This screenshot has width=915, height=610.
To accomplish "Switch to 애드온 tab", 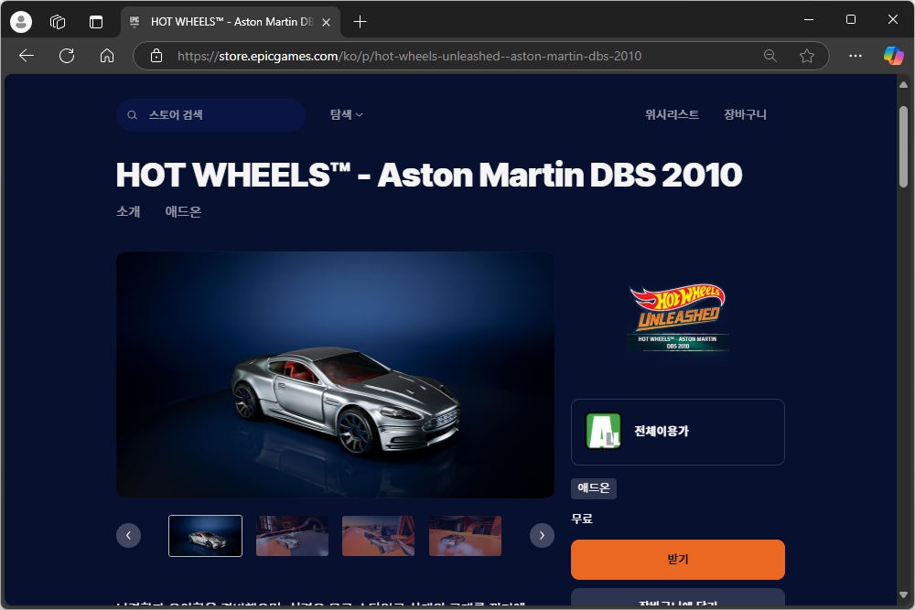I will pos(183,211).
